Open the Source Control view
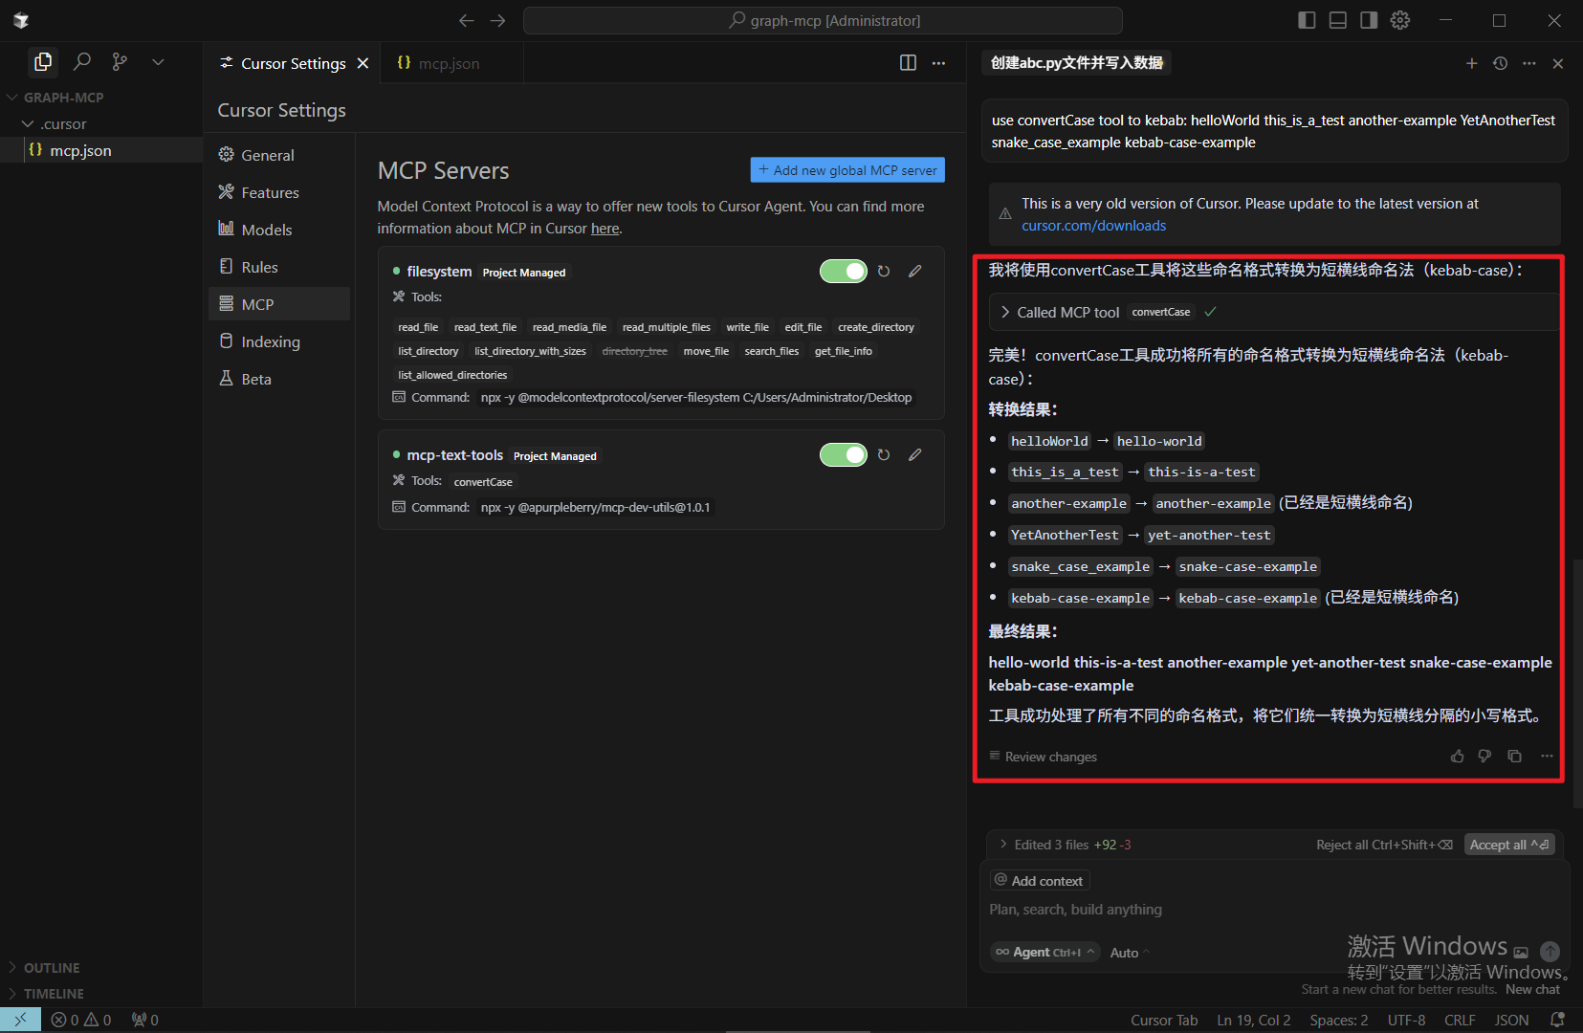1583x1033 pixels. point(120,62)
